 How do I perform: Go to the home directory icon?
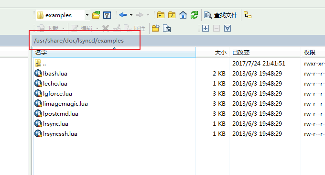click(x=183, y=15)
